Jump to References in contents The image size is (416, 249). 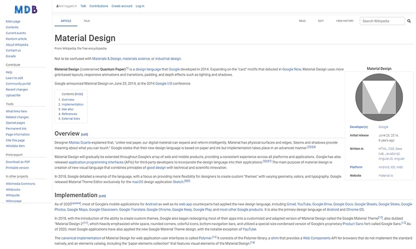69,114
